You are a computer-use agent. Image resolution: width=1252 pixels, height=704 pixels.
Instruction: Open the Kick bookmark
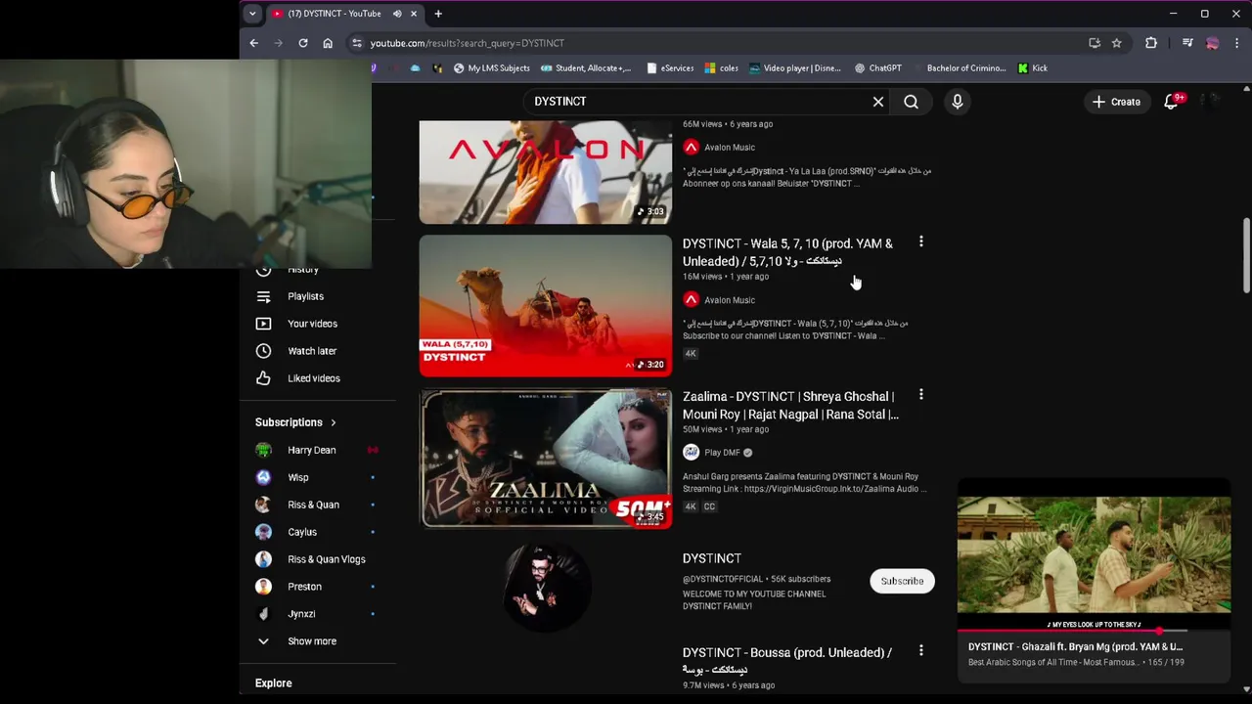1032,68
